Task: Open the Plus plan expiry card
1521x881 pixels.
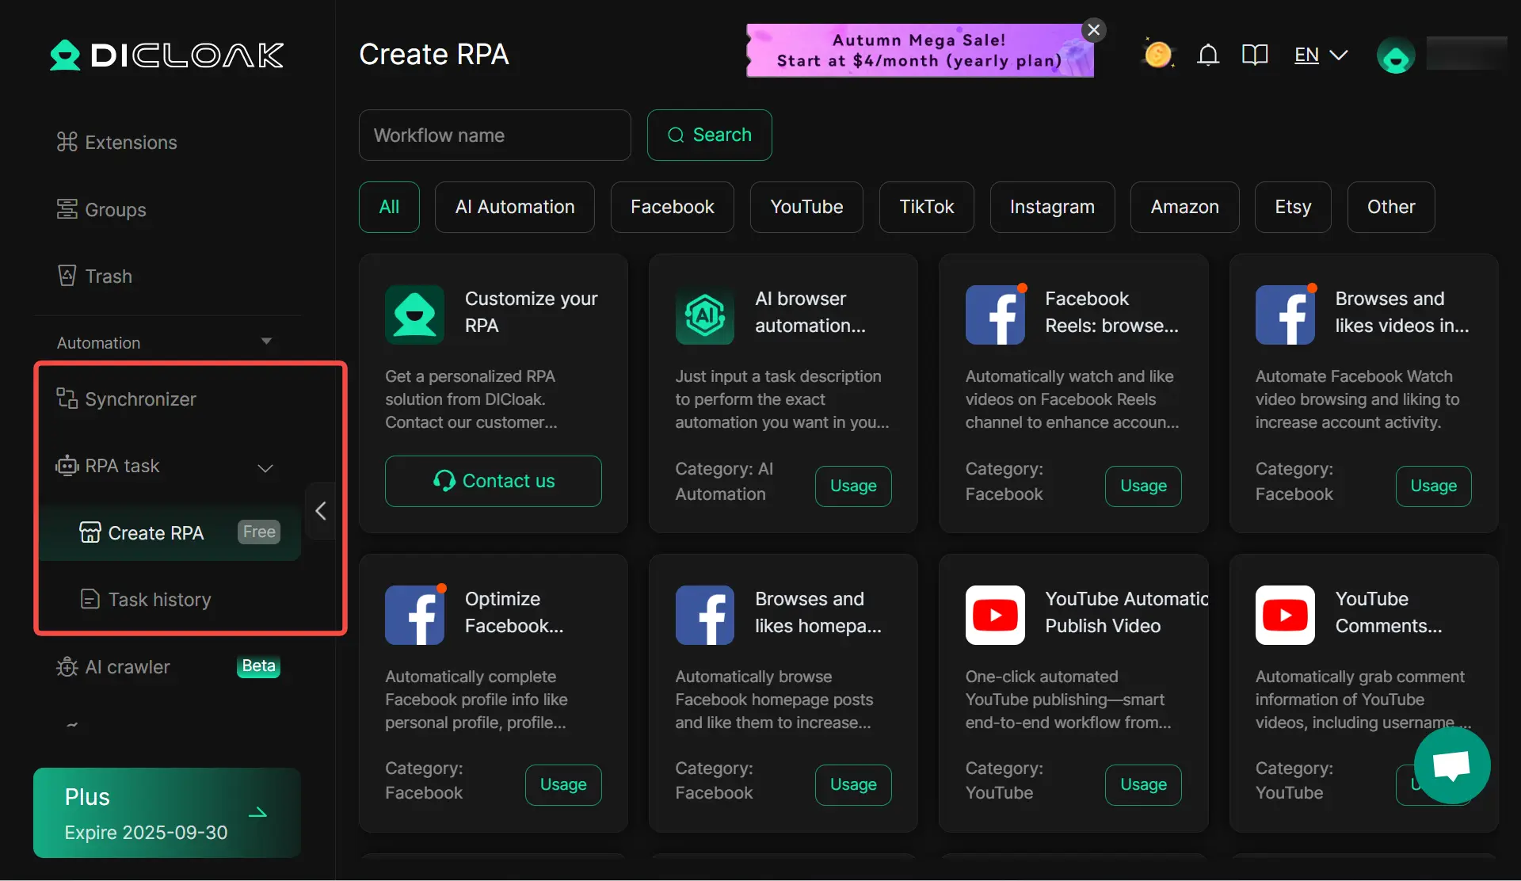Action: 167,813
